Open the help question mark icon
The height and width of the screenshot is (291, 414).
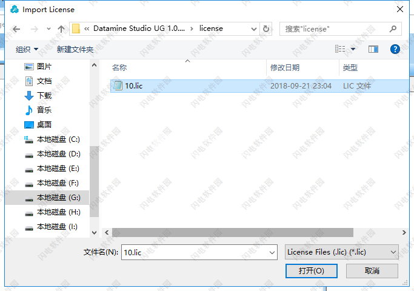click(x=395, y=49)
